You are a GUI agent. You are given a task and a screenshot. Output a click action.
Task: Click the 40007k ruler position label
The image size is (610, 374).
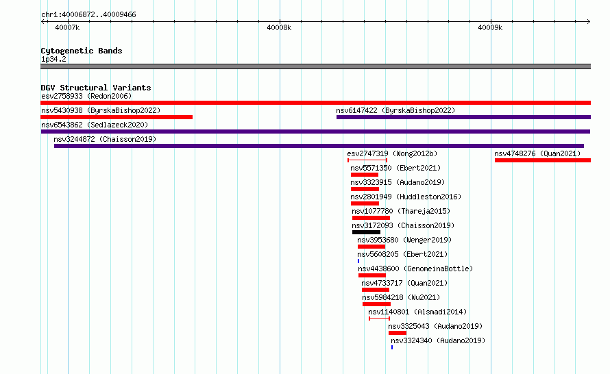(x=67, y=27)
